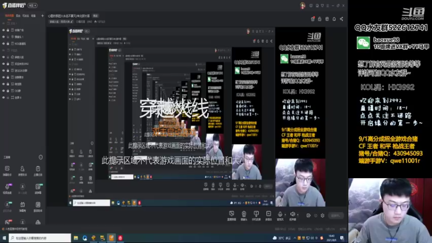Image resolution: width=432 pixels, height=243 pixels.
Task: Select the 穿越火线 game source row
Action: pos(23,57)
